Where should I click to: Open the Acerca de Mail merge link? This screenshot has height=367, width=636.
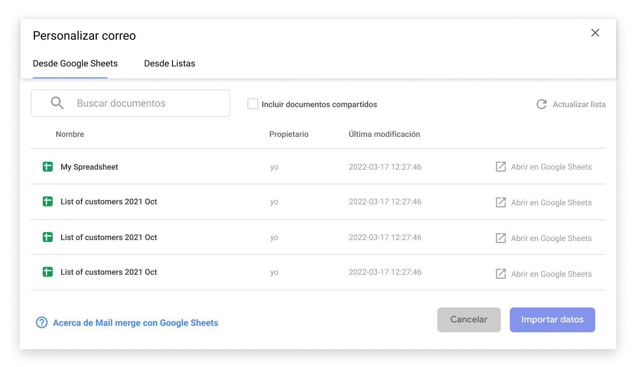pos(135,322)
